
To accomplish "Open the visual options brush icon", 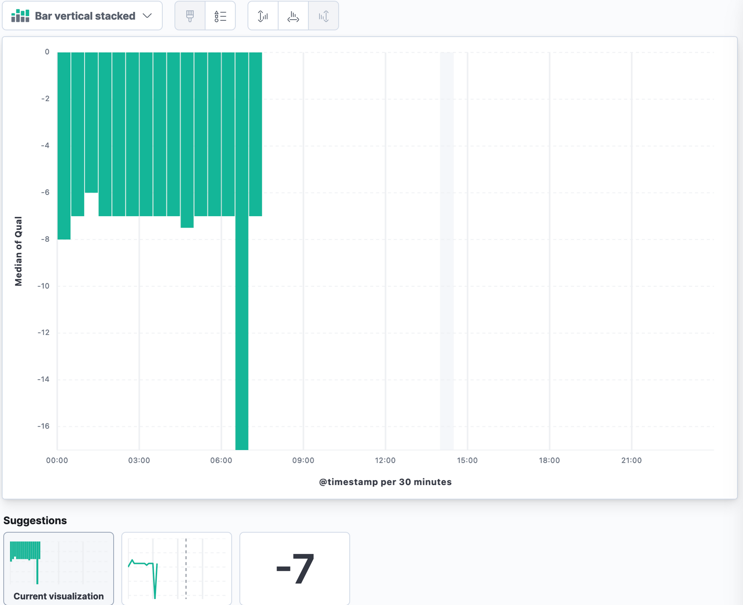I will coord(190,16).
